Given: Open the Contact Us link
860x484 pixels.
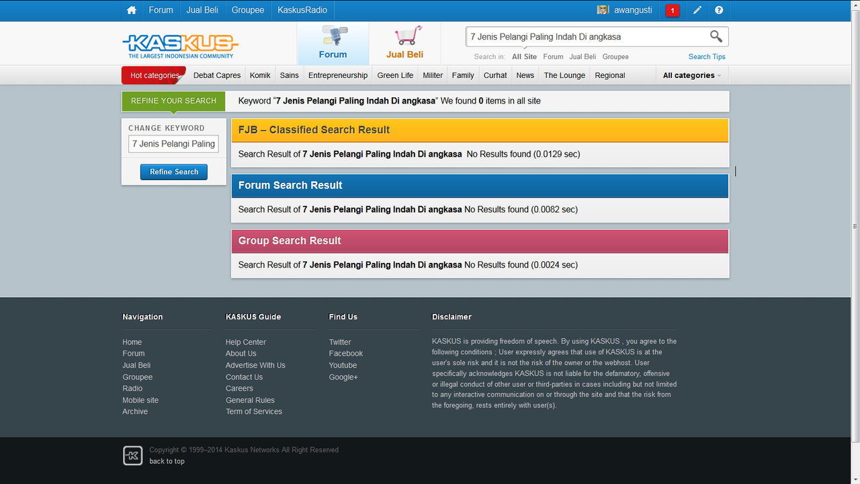Looking at the screenshot, I should tap(244, 377).
